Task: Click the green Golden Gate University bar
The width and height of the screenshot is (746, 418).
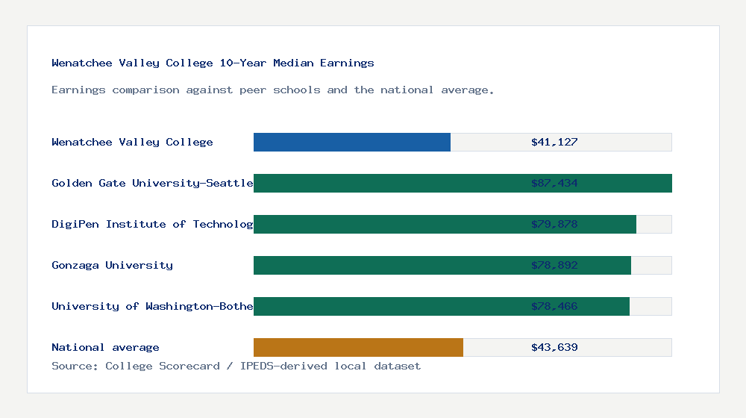Action: tap(463, 184)
